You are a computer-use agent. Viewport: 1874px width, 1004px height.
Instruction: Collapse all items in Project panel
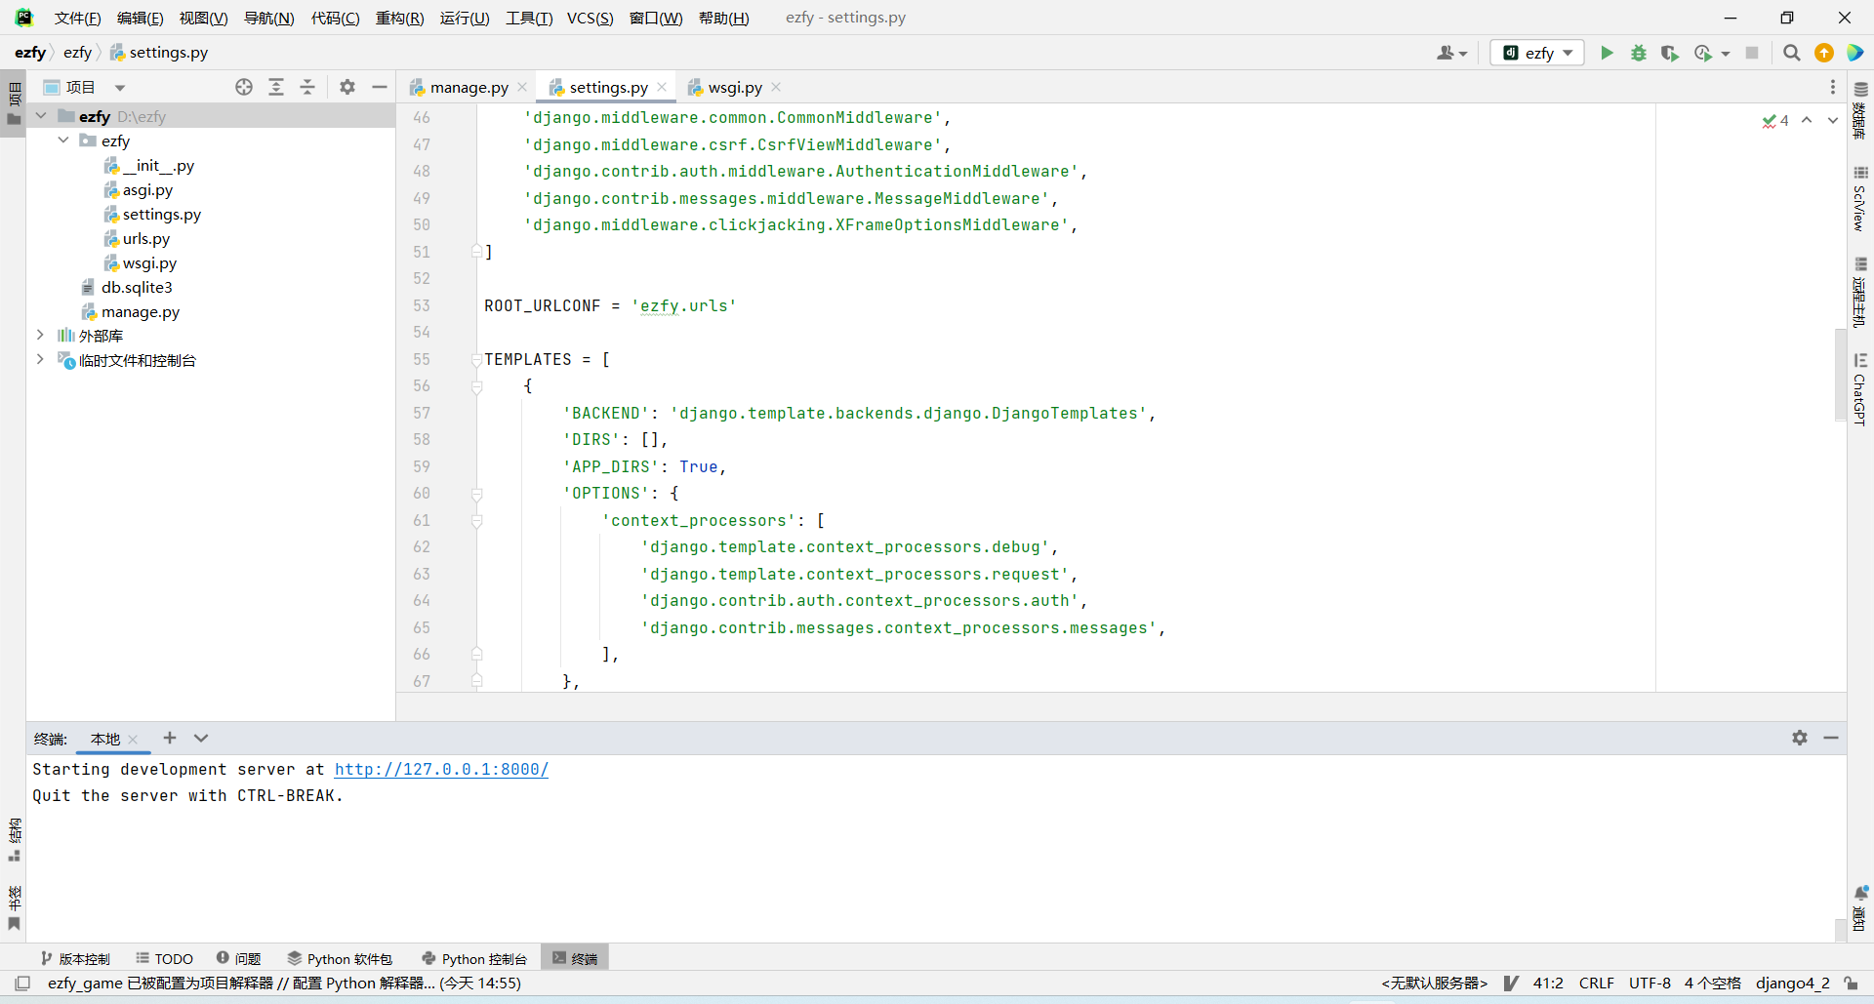(307, 87)
